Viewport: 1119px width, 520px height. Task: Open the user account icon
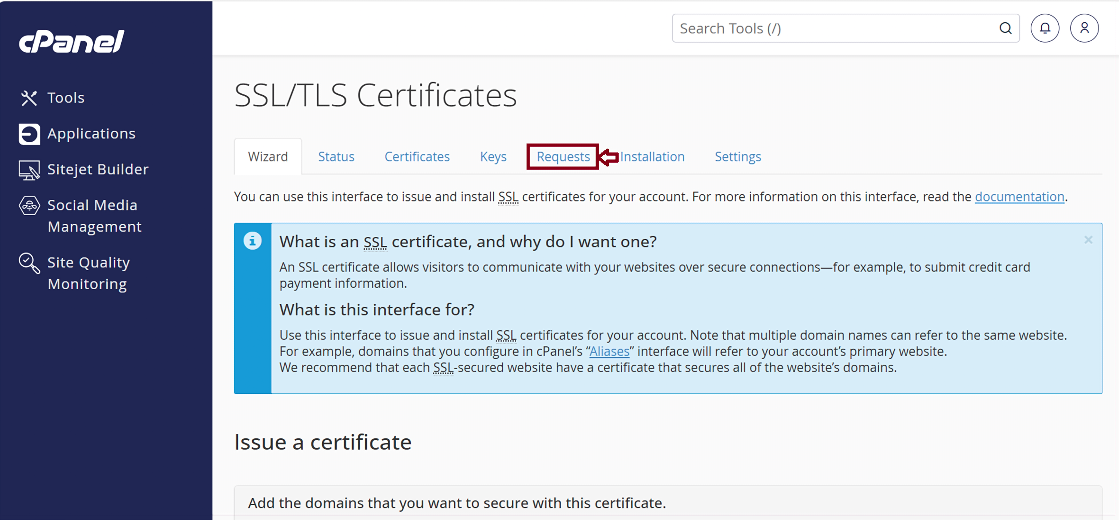coord(1084,28)
